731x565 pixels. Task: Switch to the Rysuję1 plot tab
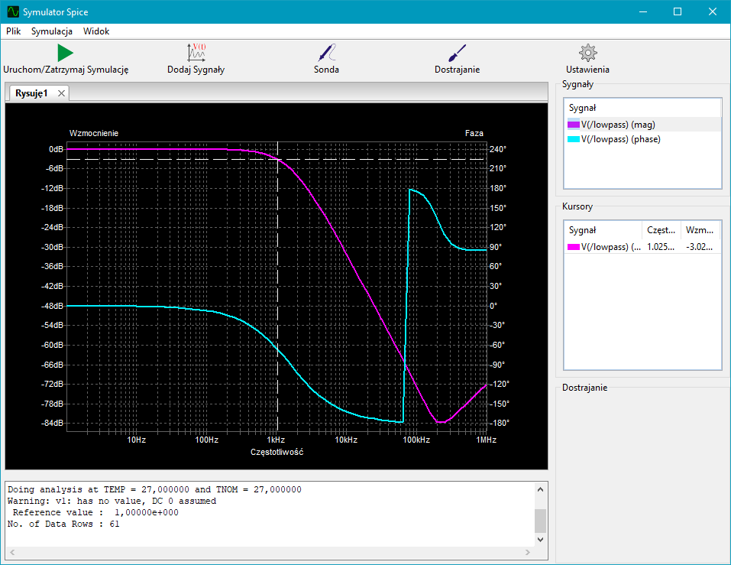[32, 93]
